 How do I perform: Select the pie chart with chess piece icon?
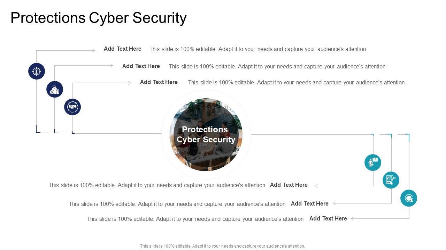[409, 198]
